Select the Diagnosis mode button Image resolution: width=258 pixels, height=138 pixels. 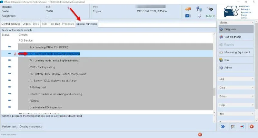236,29
